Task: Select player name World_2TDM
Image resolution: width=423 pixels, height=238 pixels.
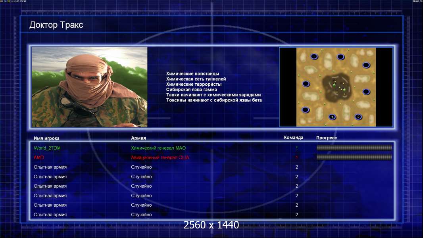Action: point(47,148)
